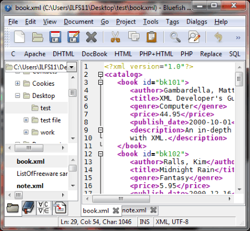Image resolution: width=250 pixels, height=231 pixels.
Task: Click the Undo arrow icon
Action: (218, 37)
